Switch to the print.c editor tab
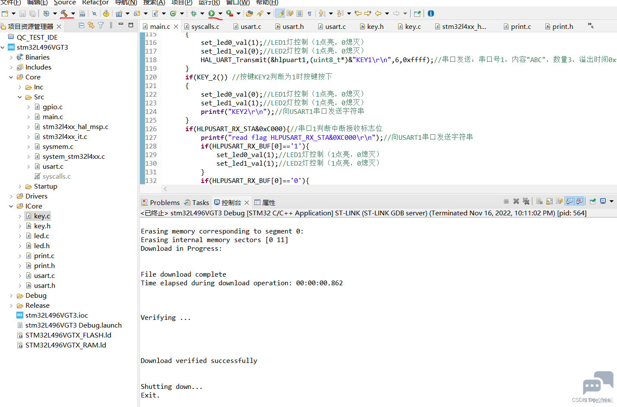 point(517,26)
